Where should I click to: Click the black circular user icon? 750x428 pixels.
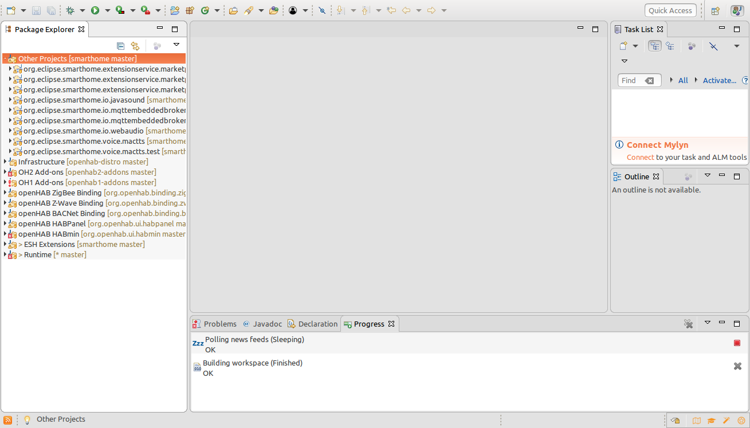[x=293, y=10]
